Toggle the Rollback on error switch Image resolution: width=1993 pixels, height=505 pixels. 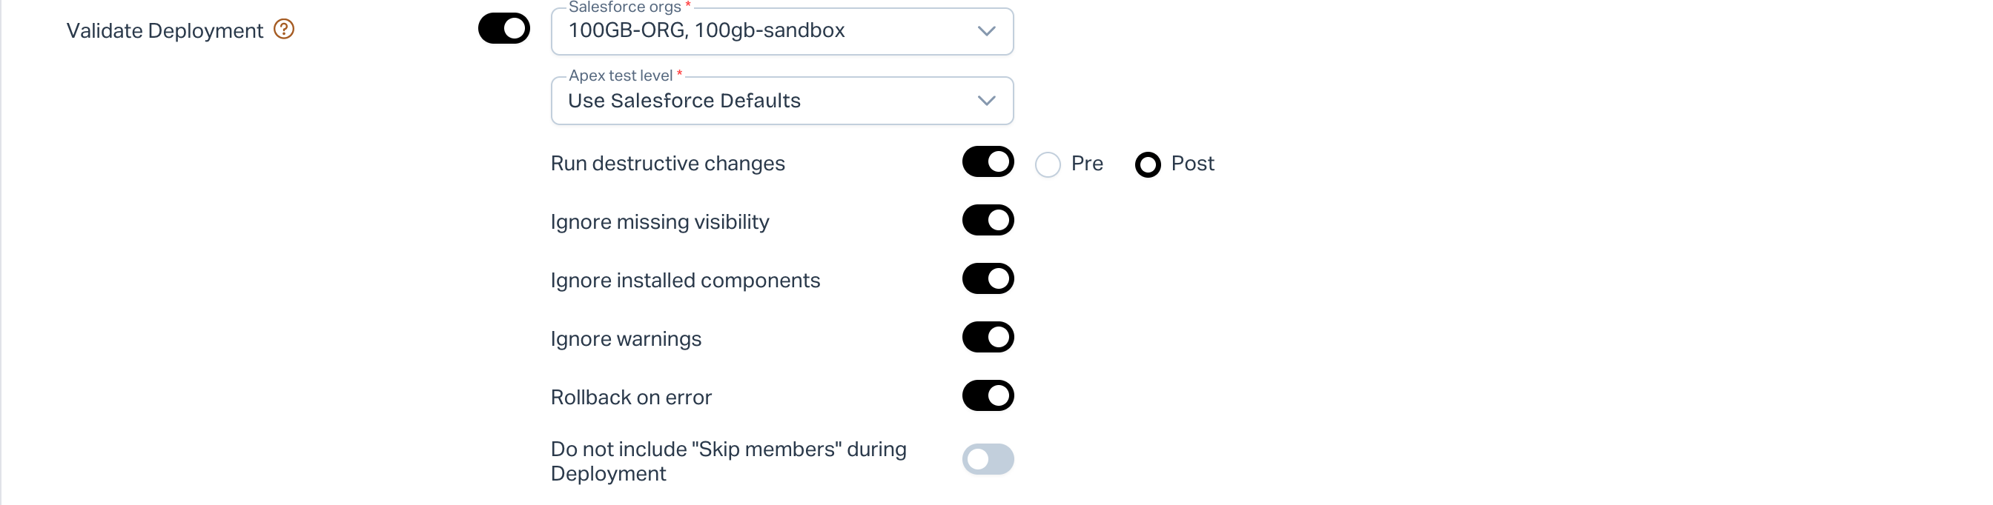(x=987, y=396)
